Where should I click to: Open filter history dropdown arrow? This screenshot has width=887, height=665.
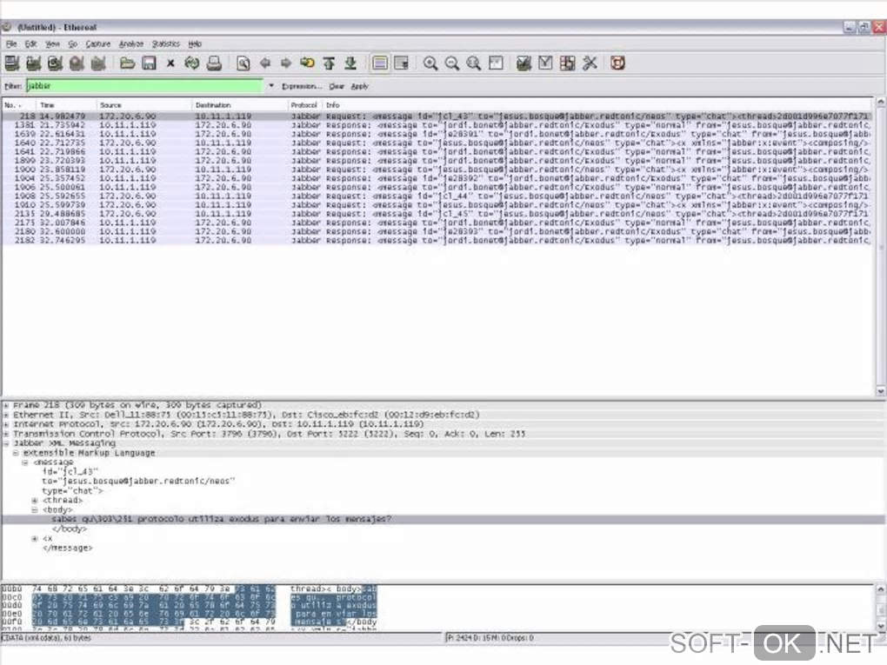point(271,86)
